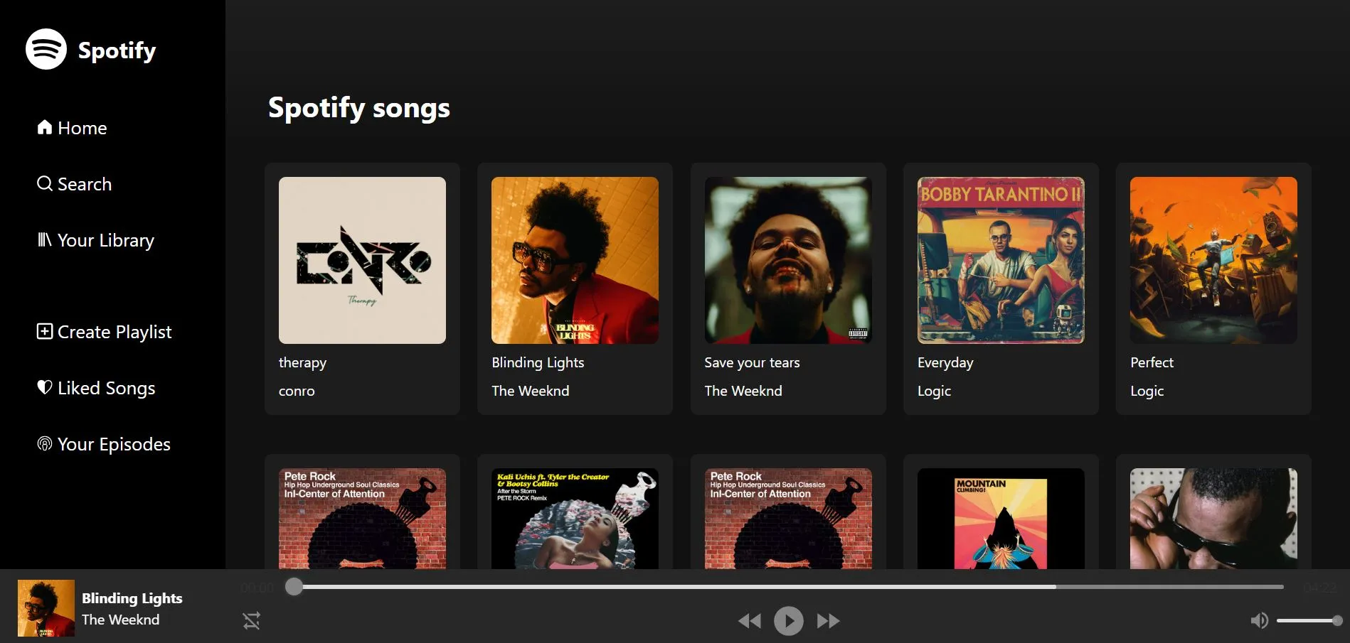Open the sunglasses man album cover

[1213, 518]
